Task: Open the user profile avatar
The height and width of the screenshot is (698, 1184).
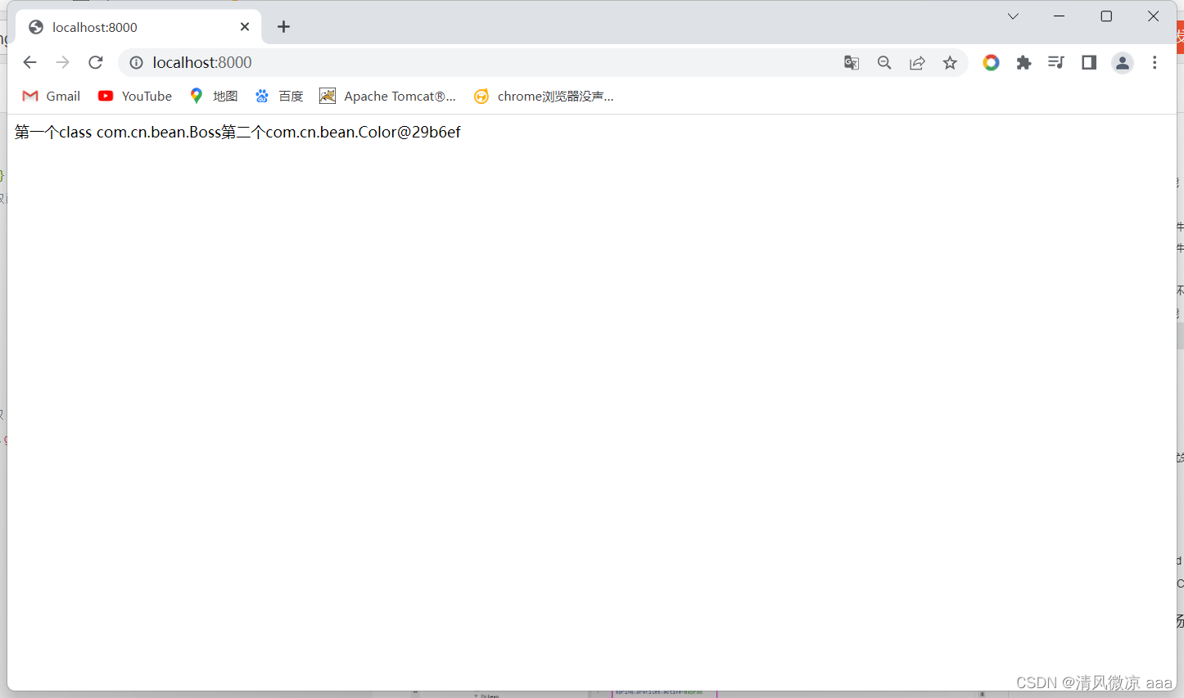Action: tap(1123, 63)
